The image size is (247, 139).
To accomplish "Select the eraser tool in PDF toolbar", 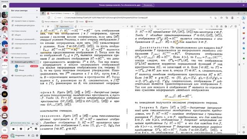I will 76,27.
